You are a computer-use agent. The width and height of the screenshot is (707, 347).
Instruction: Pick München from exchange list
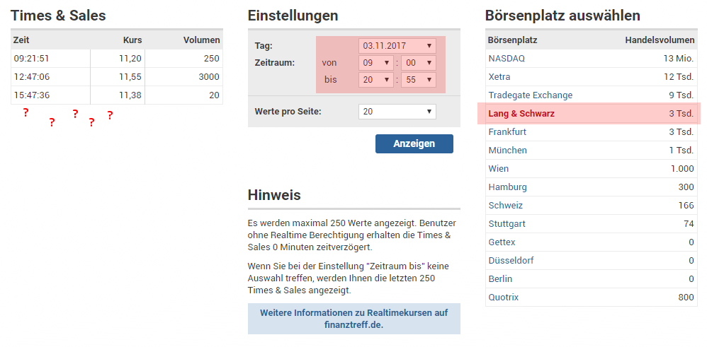click(507, 150)
